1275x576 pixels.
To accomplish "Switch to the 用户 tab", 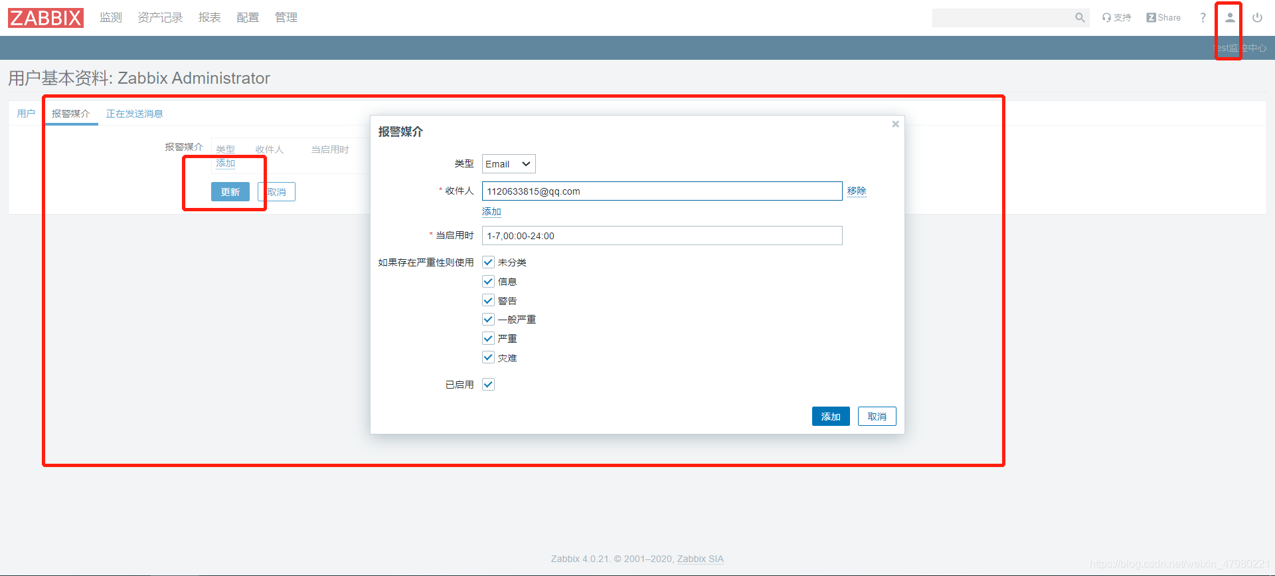I will coord(26,114).
